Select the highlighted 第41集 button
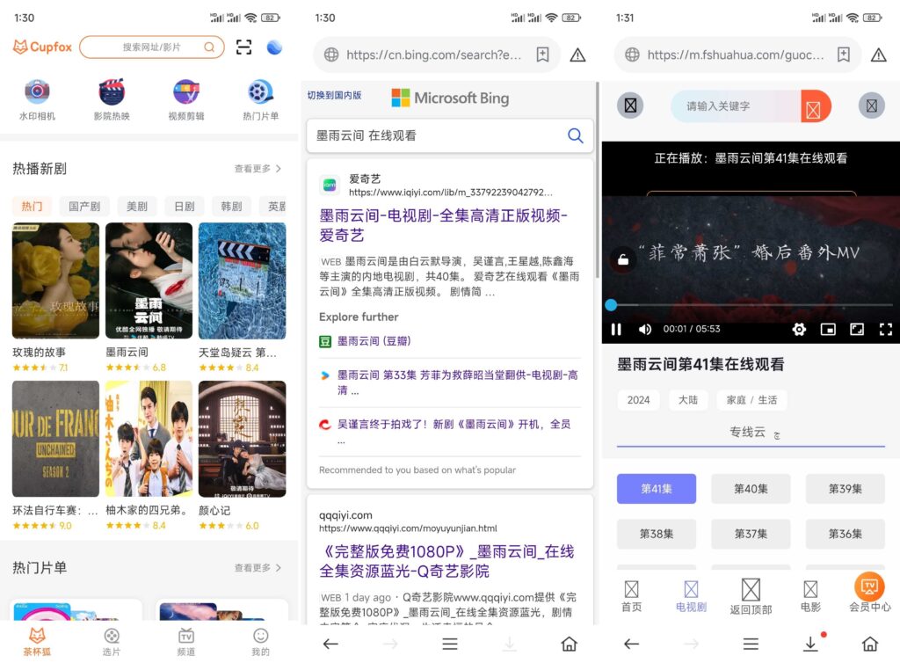The height and width of the screenshot is (663, 900). tap(656, 489)
